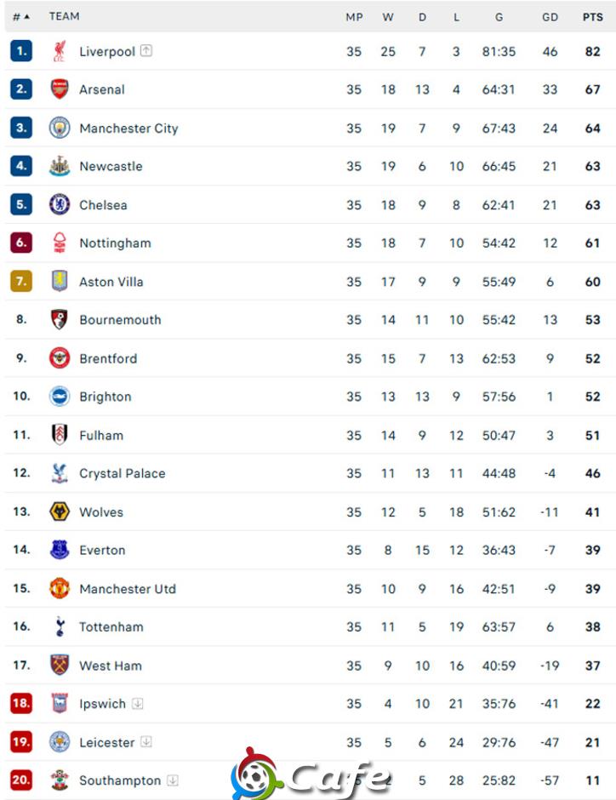Open the Nottingham team link

point(115,243)
